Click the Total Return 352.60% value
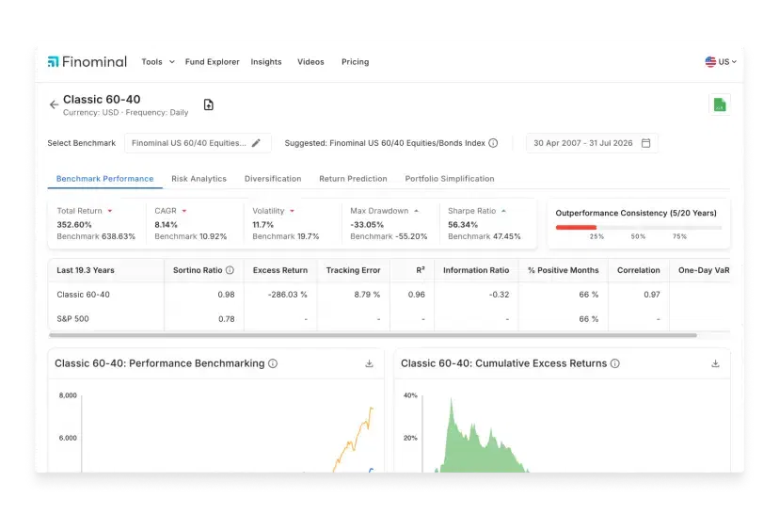This screenshot has width=779, height=514. coord(74,225)
